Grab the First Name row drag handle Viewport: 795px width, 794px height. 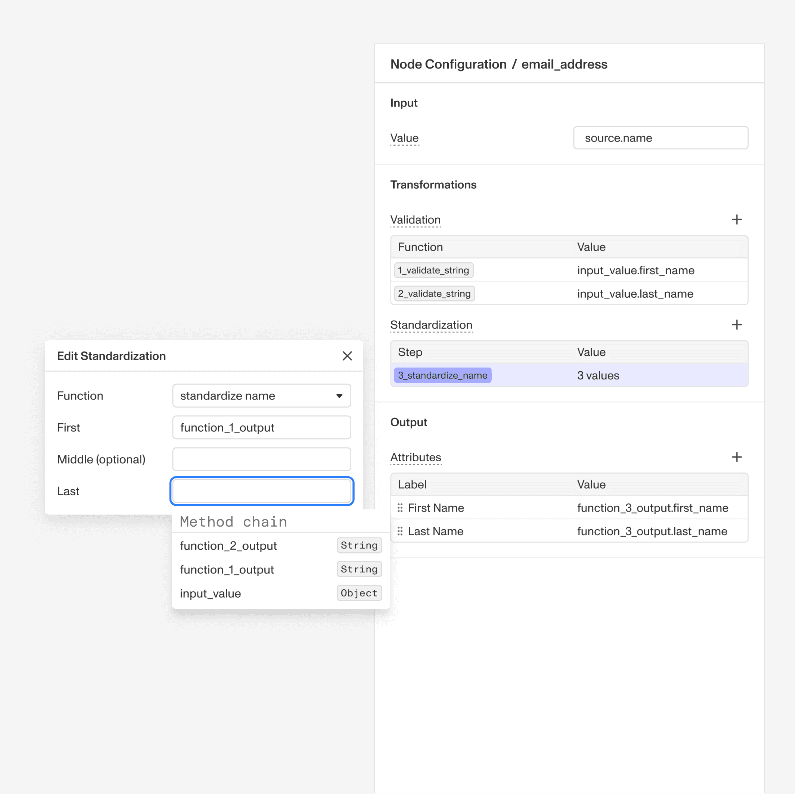coord(400,508)
